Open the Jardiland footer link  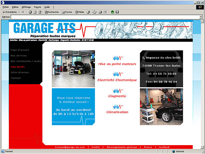[164, 147]
